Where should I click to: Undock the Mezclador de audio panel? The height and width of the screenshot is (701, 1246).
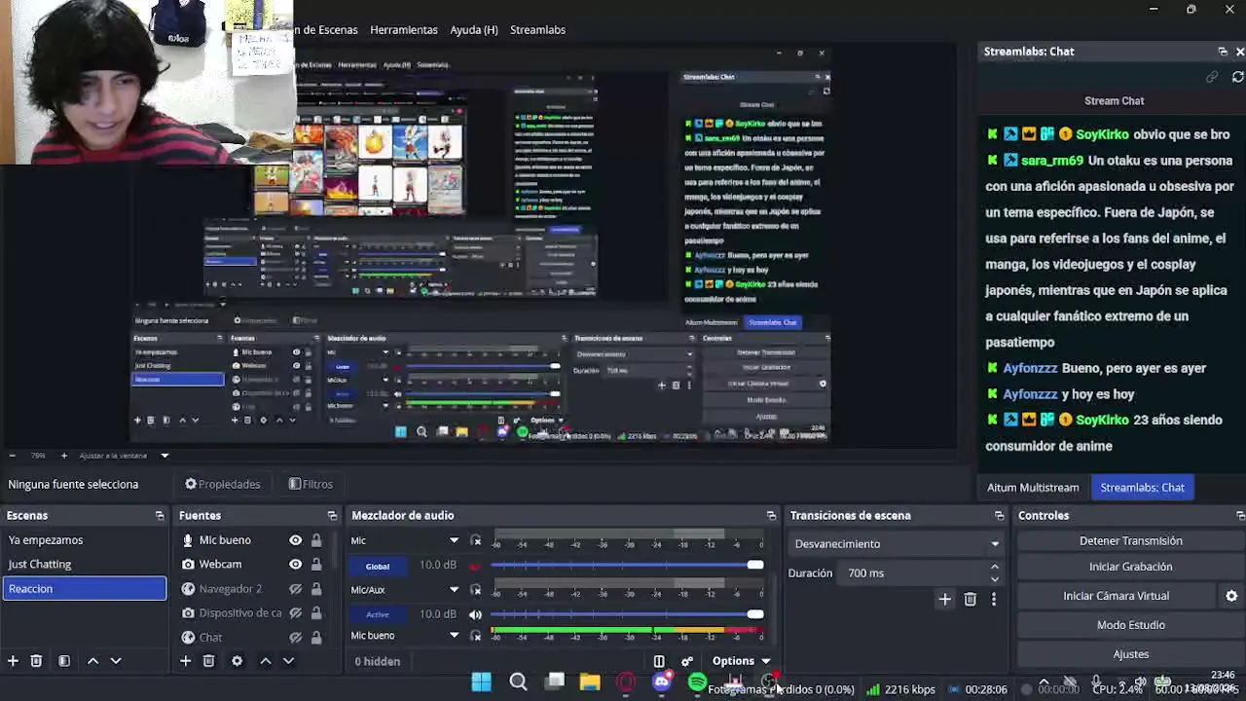(771, 516)
